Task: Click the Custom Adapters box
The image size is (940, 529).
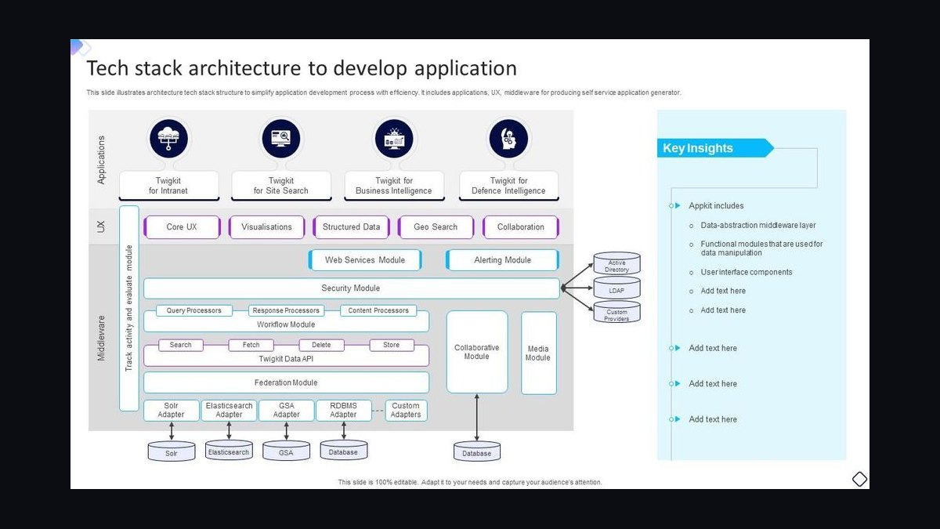Action: [406, 411]
